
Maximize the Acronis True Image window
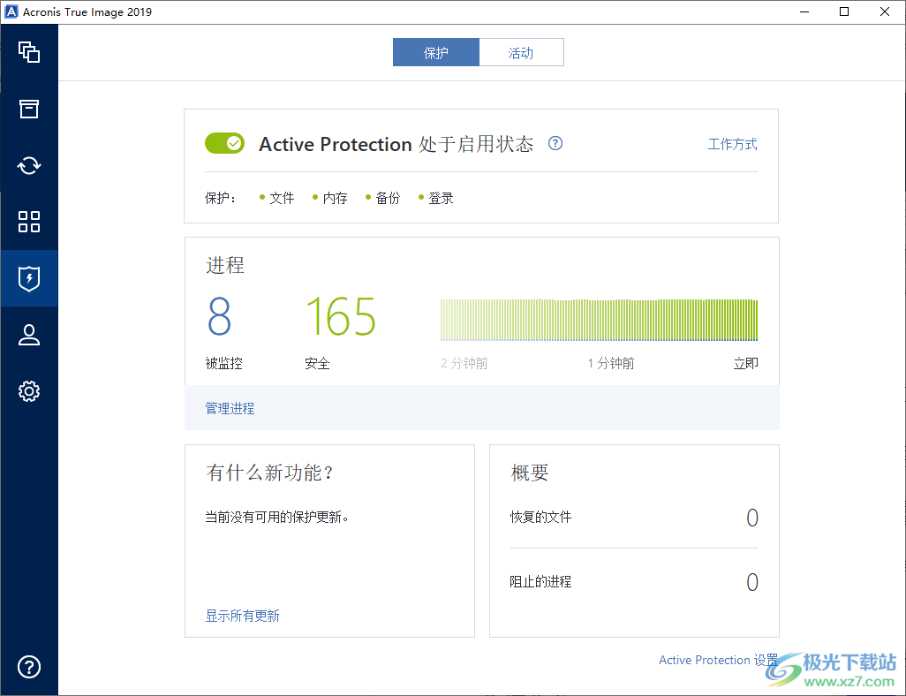(844, 11)
